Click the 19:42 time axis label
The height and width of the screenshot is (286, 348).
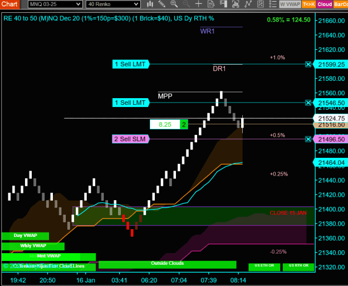18,280
